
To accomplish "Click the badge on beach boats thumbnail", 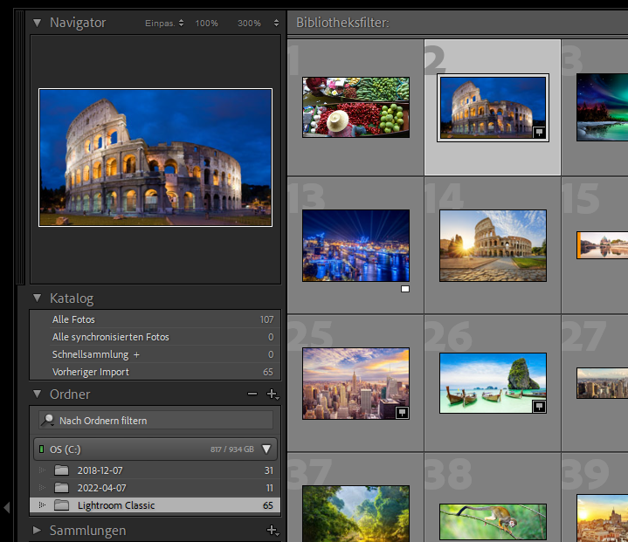I will tap(539, 407).
